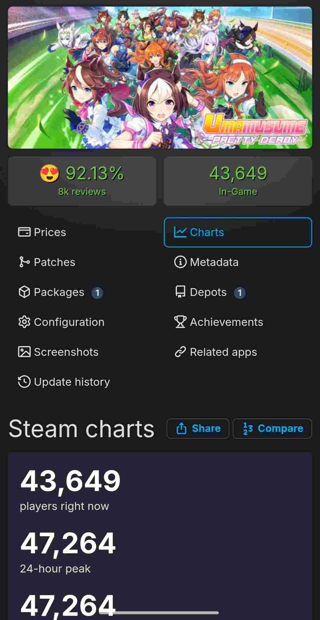The width and height of the screenshot is (320, 620).
Task: Open the 92.13% reviews rating box
Action: pos(82,181)
